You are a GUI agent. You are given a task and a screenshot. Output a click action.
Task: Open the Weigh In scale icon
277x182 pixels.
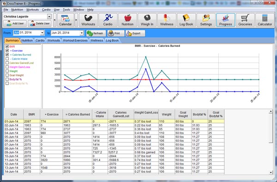tap(147, 20)
